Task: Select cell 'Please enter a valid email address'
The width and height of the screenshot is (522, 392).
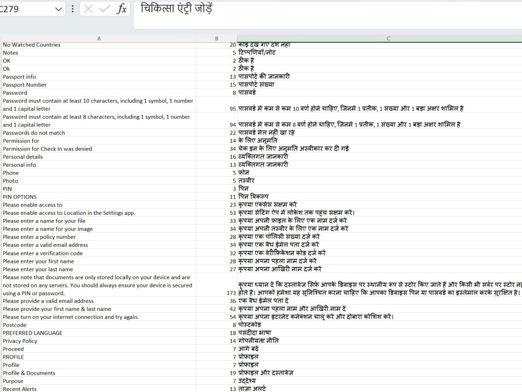Action: tap(99, 245)
